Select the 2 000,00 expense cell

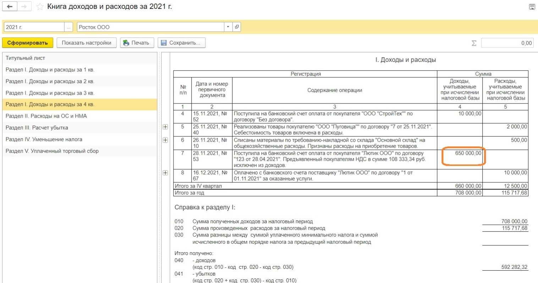pos(505,130)
